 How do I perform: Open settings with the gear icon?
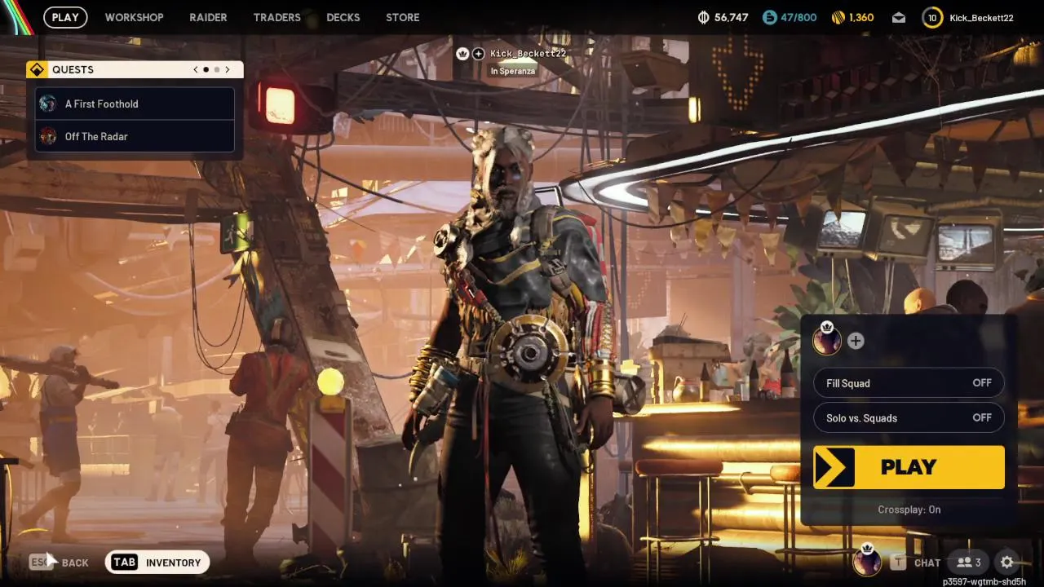pos(1006,563)
